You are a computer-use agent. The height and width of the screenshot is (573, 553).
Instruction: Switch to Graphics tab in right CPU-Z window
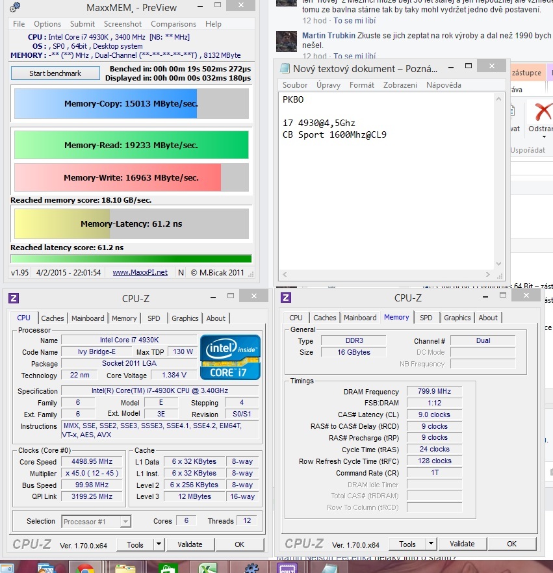click(x=457, y=318)
